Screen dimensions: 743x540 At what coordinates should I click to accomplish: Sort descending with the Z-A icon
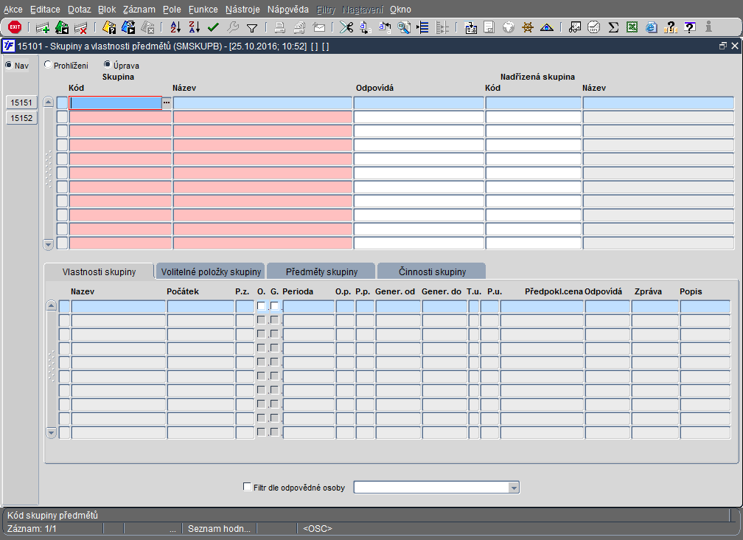[195, 27]
